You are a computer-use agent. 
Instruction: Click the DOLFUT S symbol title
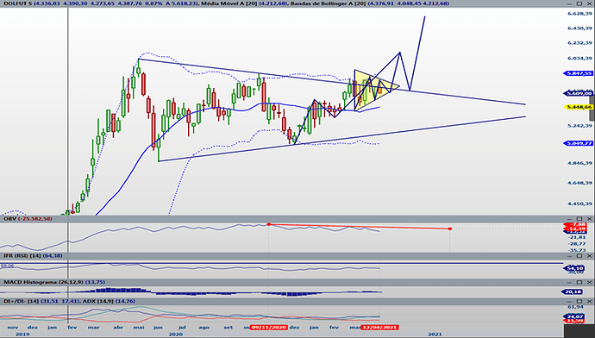click(18, 3)
